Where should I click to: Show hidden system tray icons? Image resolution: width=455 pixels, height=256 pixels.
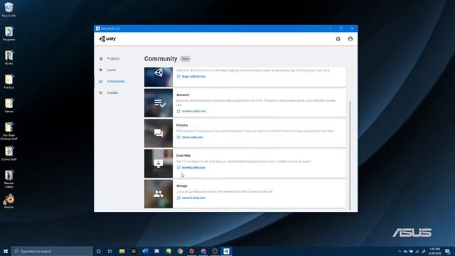(x=400, y=251)
